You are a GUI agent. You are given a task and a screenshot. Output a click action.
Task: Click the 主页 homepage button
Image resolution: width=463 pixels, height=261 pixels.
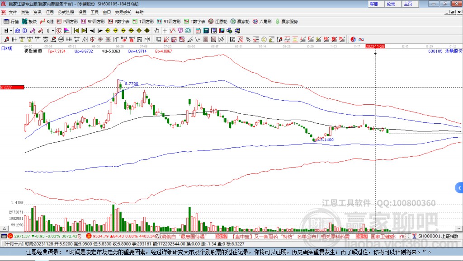click(410, 4)
